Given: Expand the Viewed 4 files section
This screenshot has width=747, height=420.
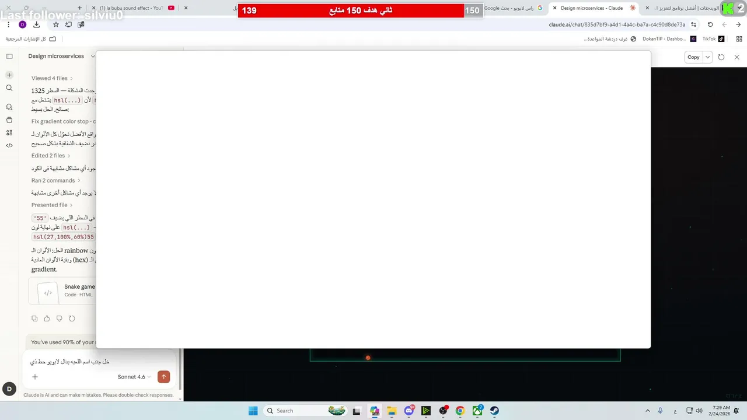Looking at the screenshot, I should tap(52, 78).
